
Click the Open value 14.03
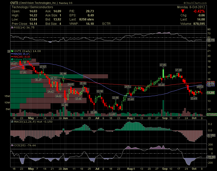33,11
